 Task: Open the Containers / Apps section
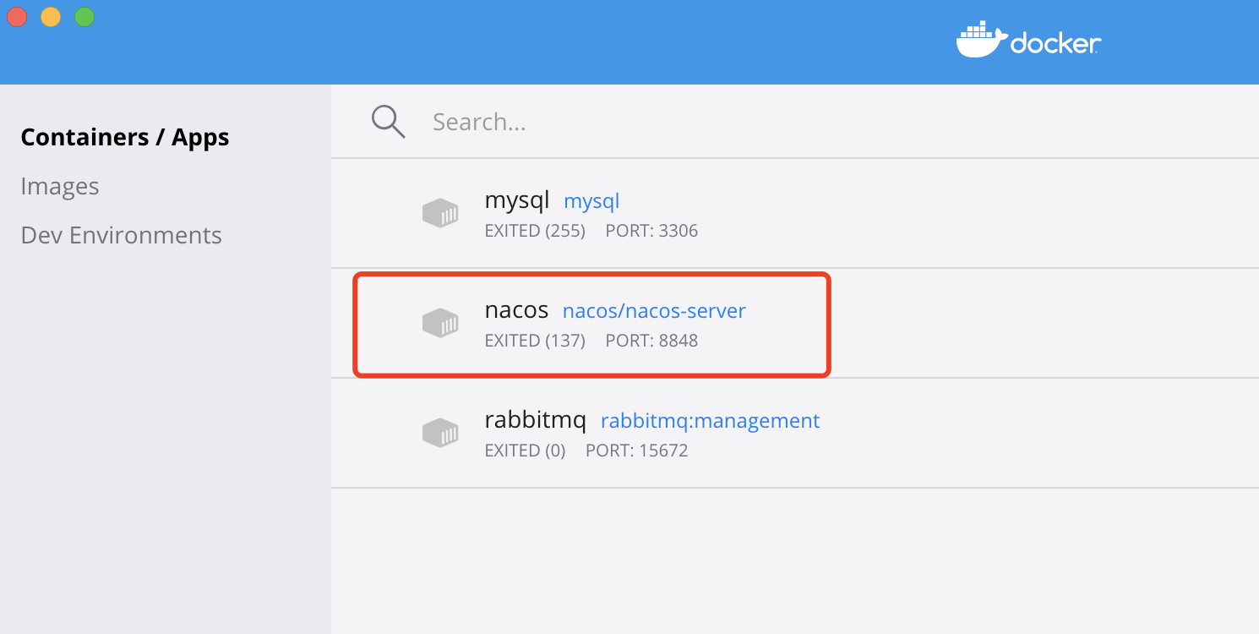tap(125, 137)
